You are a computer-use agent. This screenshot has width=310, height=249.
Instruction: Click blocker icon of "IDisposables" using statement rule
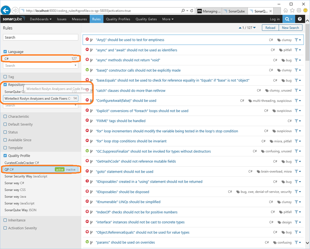[x=87, y=181]
